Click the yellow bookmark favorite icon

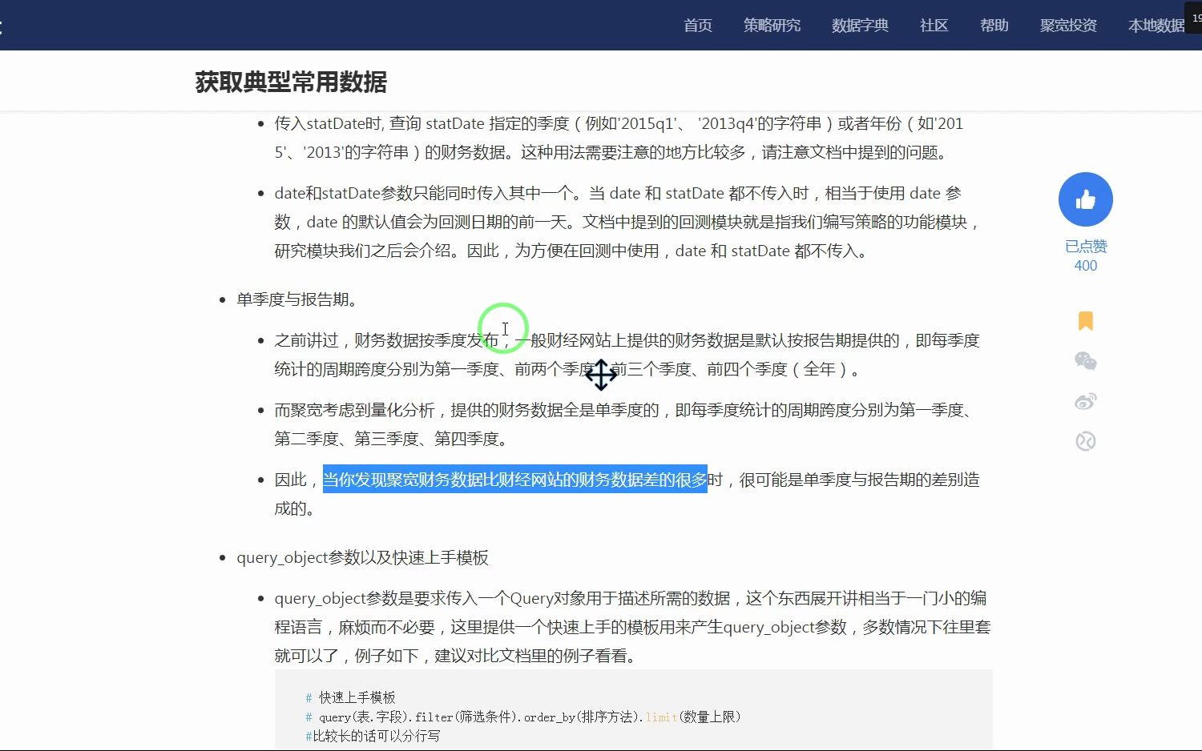[1085, 321]
